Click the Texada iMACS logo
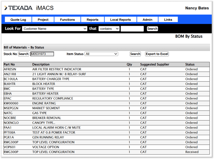This screenshot has height=159, width=214. click(29, 8)
